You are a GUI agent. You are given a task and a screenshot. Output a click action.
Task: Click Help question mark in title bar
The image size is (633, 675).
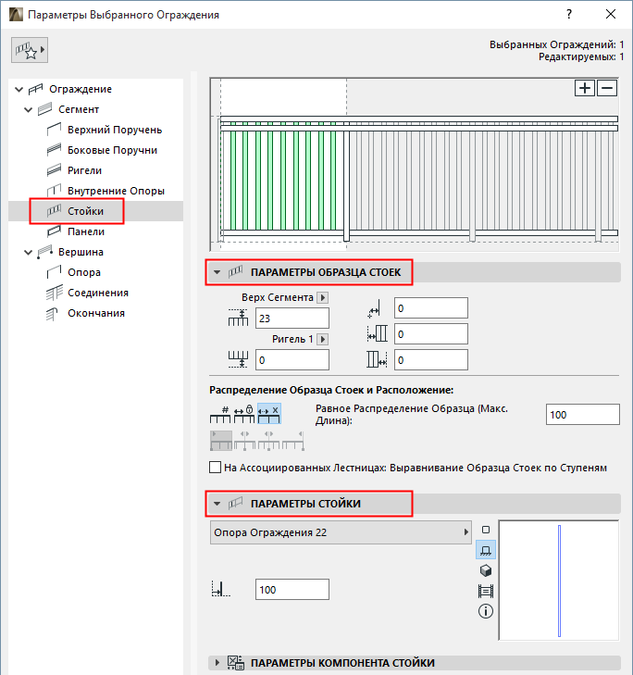[x=569, y=15]
